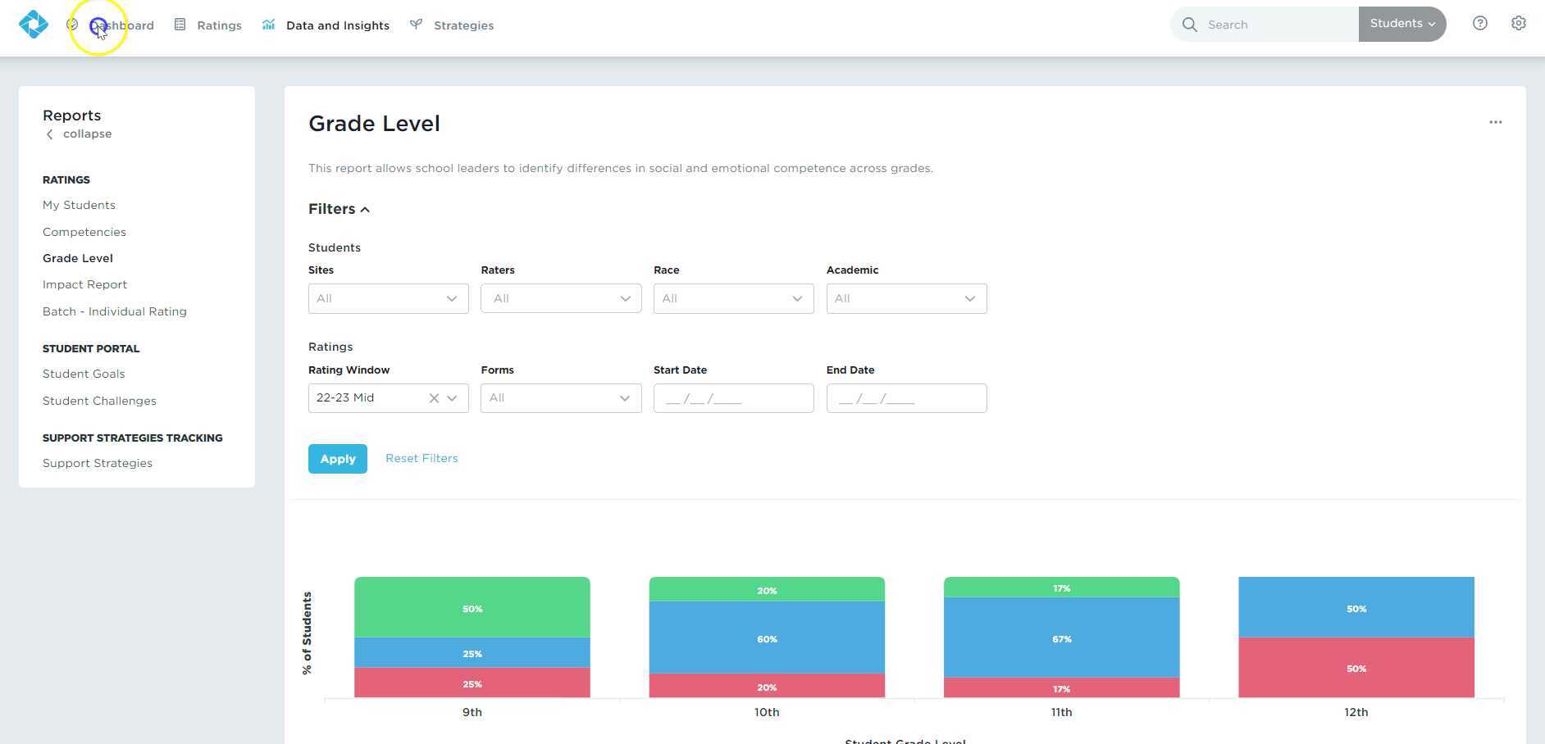
Task: Open the Sites filter dropdown
Action: click(x=388, y=298)
